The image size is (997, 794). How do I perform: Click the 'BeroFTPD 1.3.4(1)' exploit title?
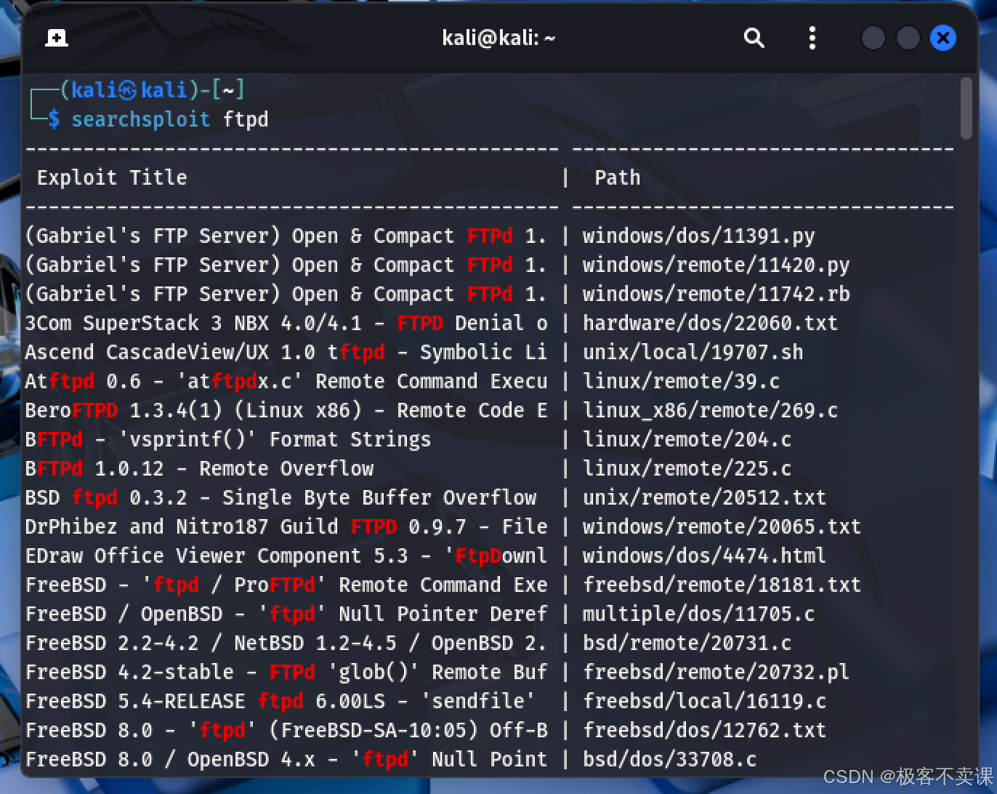(286, 410)
